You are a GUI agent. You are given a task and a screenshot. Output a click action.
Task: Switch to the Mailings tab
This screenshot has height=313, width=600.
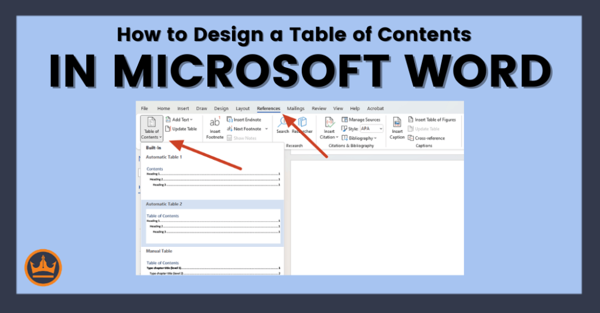click(x=295, y=108)
